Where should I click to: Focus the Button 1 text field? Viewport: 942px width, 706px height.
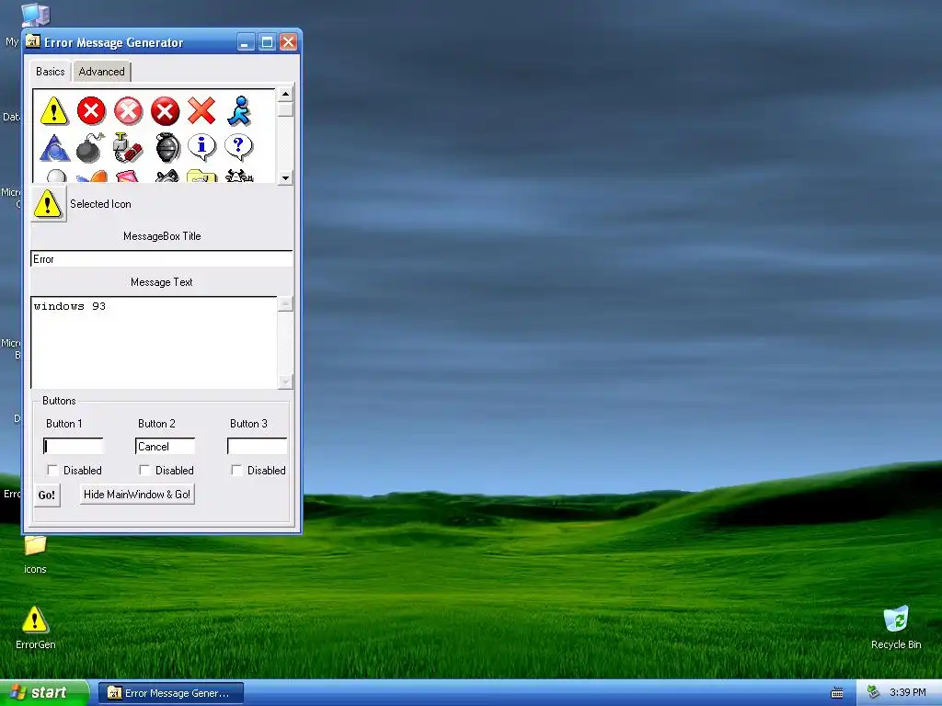(x=74, y=446)
